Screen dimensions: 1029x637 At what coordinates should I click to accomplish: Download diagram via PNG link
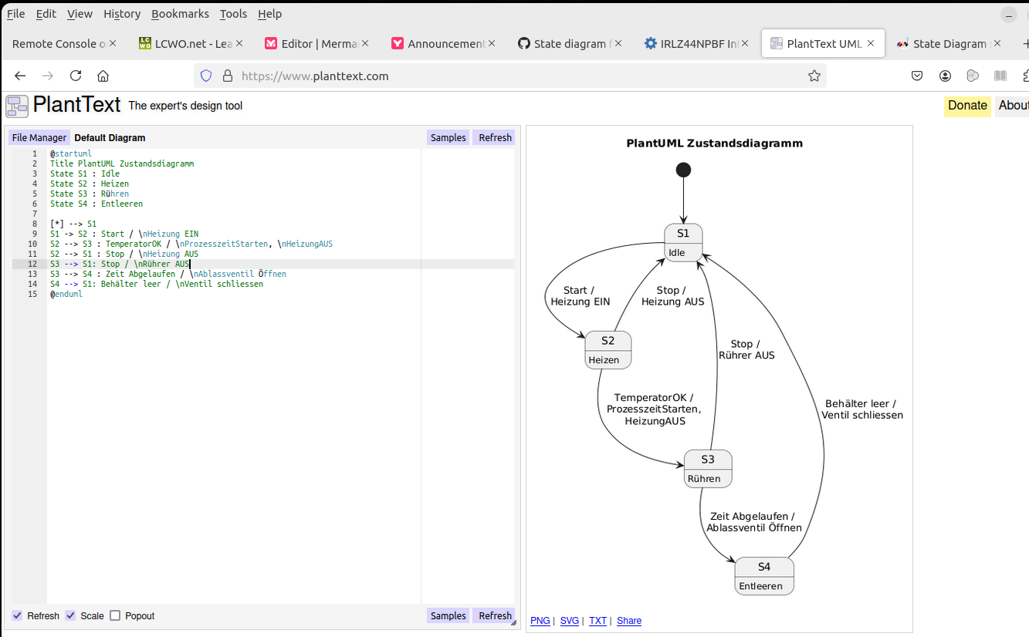540,620
